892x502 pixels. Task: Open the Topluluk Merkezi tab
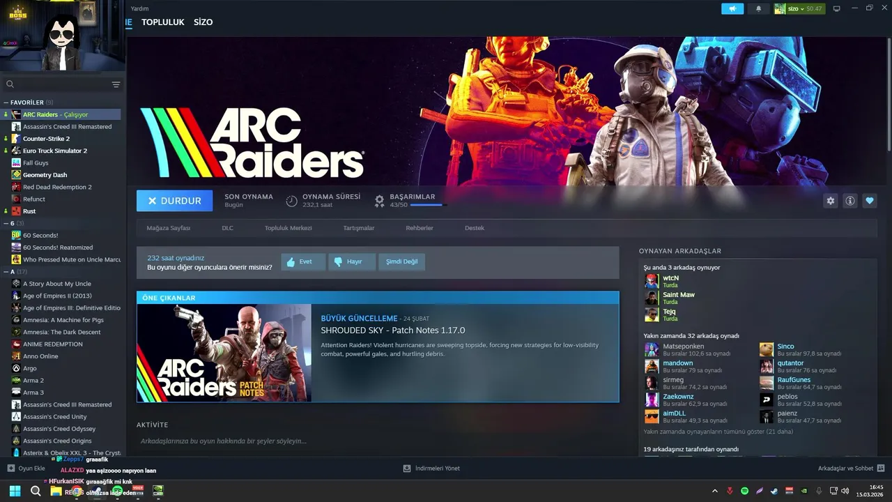[x=288, y=228]
